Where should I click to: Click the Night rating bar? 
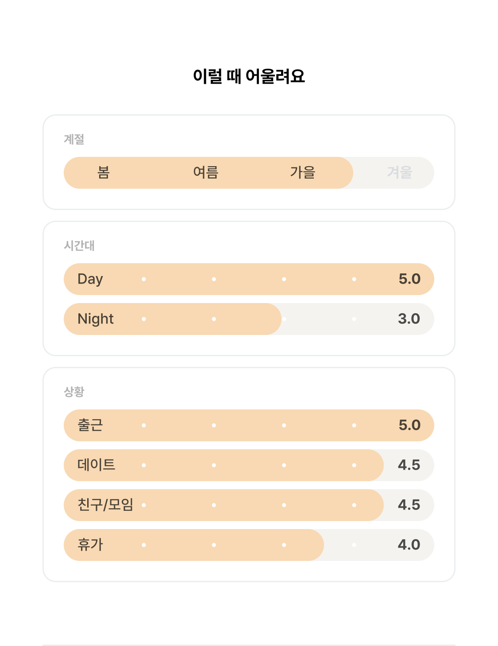pyautogui.click(x=249, y=319)
